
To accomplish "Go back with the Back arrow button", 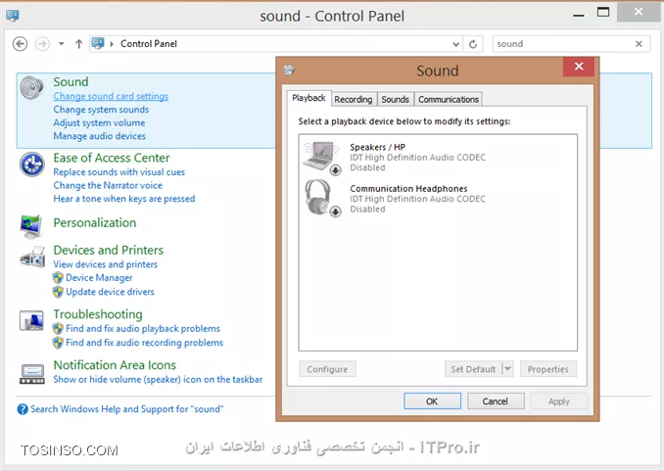I will pyautogui.click(x=20, y=44).
